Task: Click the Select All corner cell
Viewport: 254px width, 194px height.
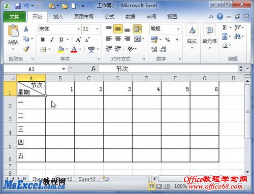Action: [10, 78]
